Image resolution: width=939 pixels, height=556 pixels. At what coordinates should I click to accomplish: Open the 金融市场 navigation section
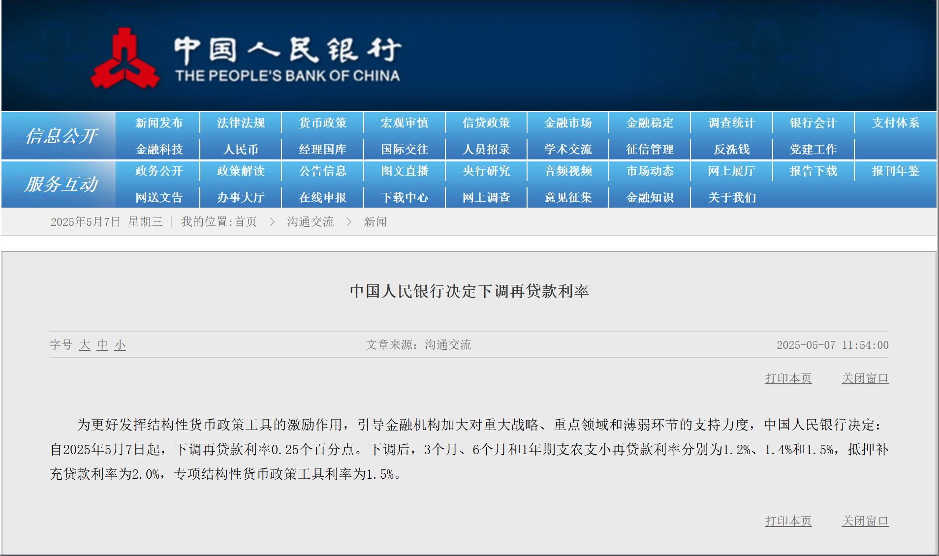[568, 123]
